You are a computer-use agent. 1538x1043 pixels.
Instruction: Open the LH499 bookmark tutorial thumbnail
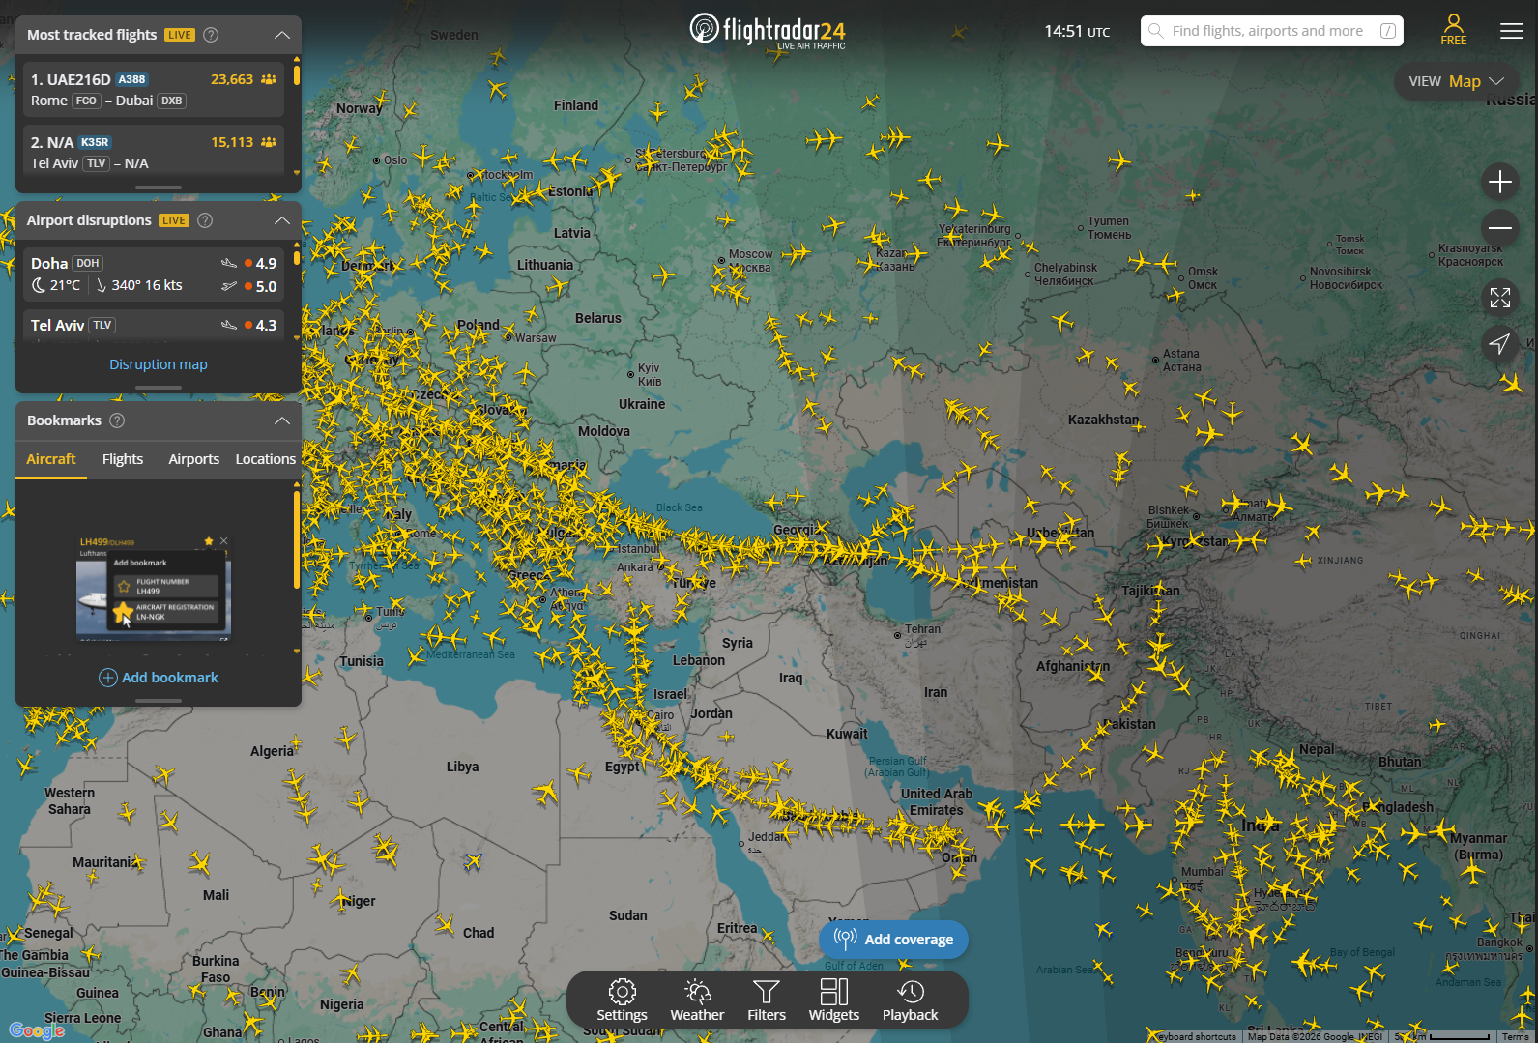[x=154, y=588]
